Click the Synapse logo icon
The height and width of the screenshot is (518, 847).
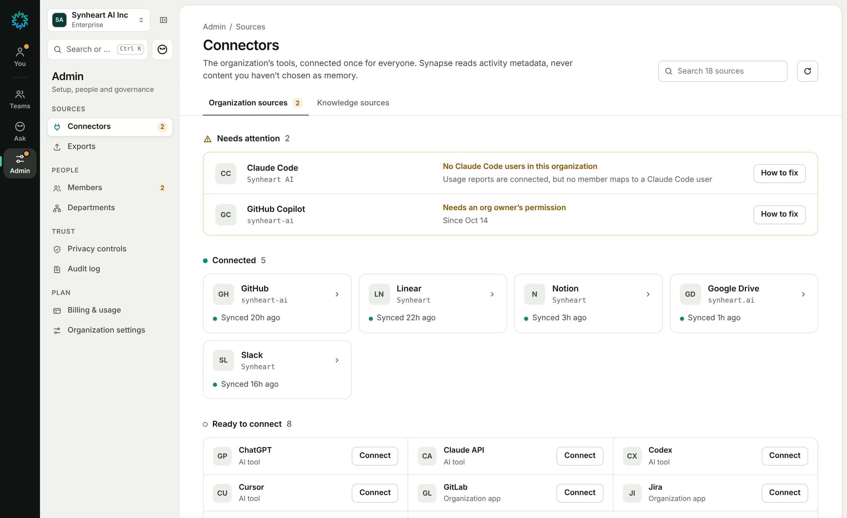[x=20, y=20]
